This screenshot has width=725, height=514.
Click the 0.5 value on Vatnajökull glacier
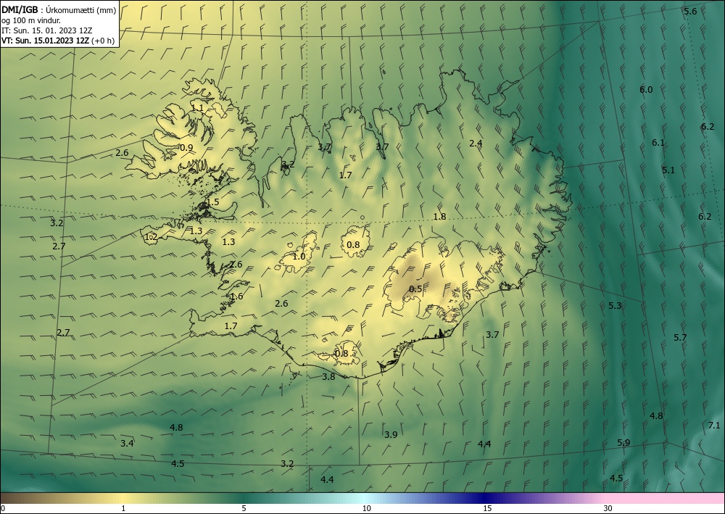coord(415,289)
